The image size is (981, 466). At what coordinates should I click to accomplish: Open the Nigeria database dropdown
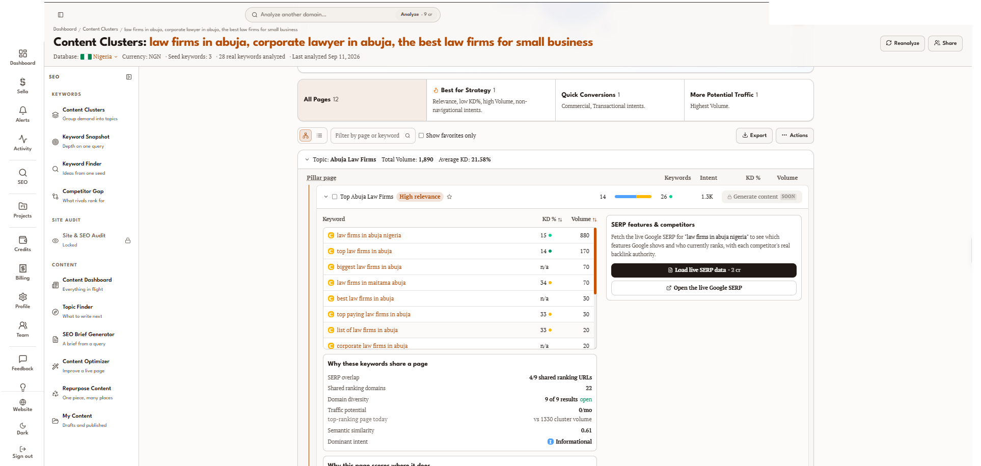(x=99, y=57)
